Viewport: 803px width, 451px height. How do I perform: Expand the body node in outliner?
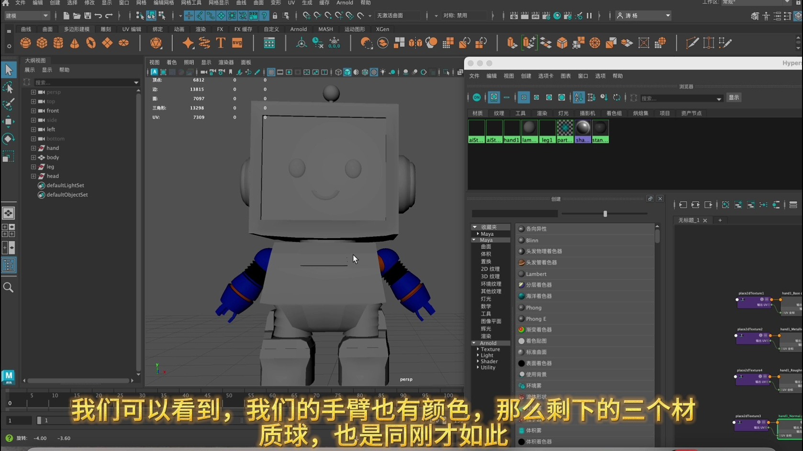[x=33, y=157]
